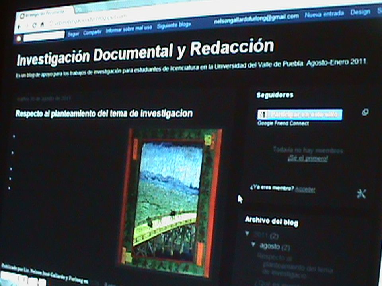Viewport: 382px width, 286px height.
Task: Click the Blogger navbar search box
Action: click(44, 36)
